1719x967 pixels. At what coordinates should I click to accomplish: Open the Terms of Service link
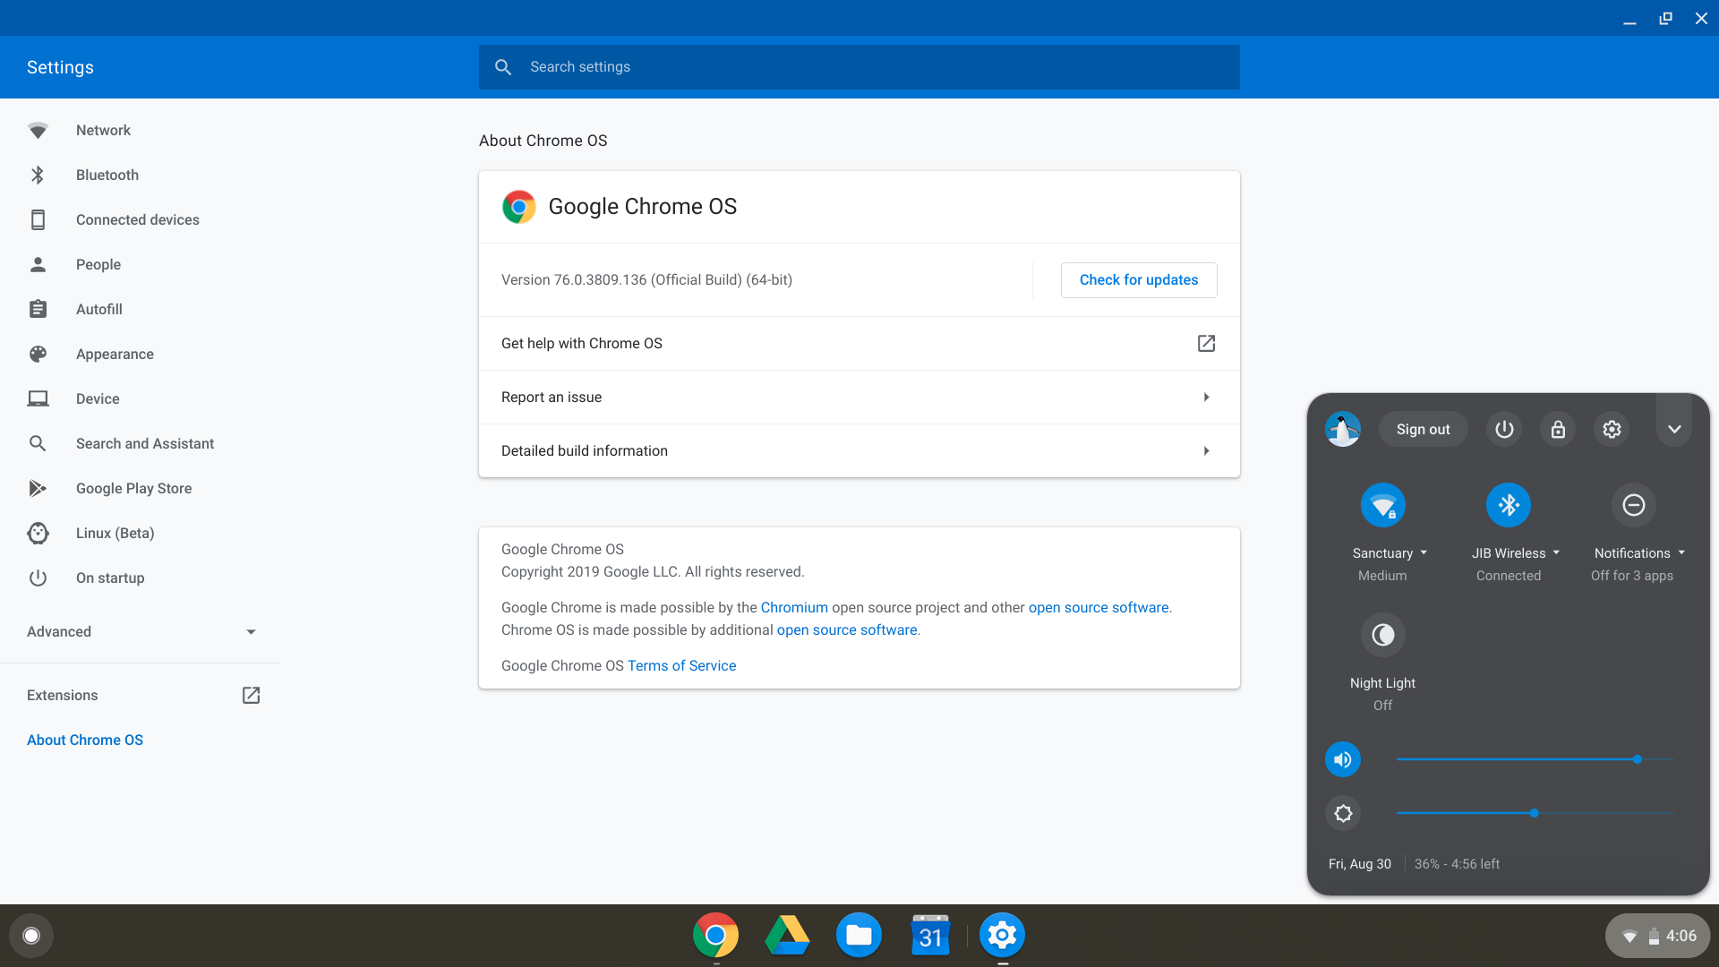pos(681,666)
